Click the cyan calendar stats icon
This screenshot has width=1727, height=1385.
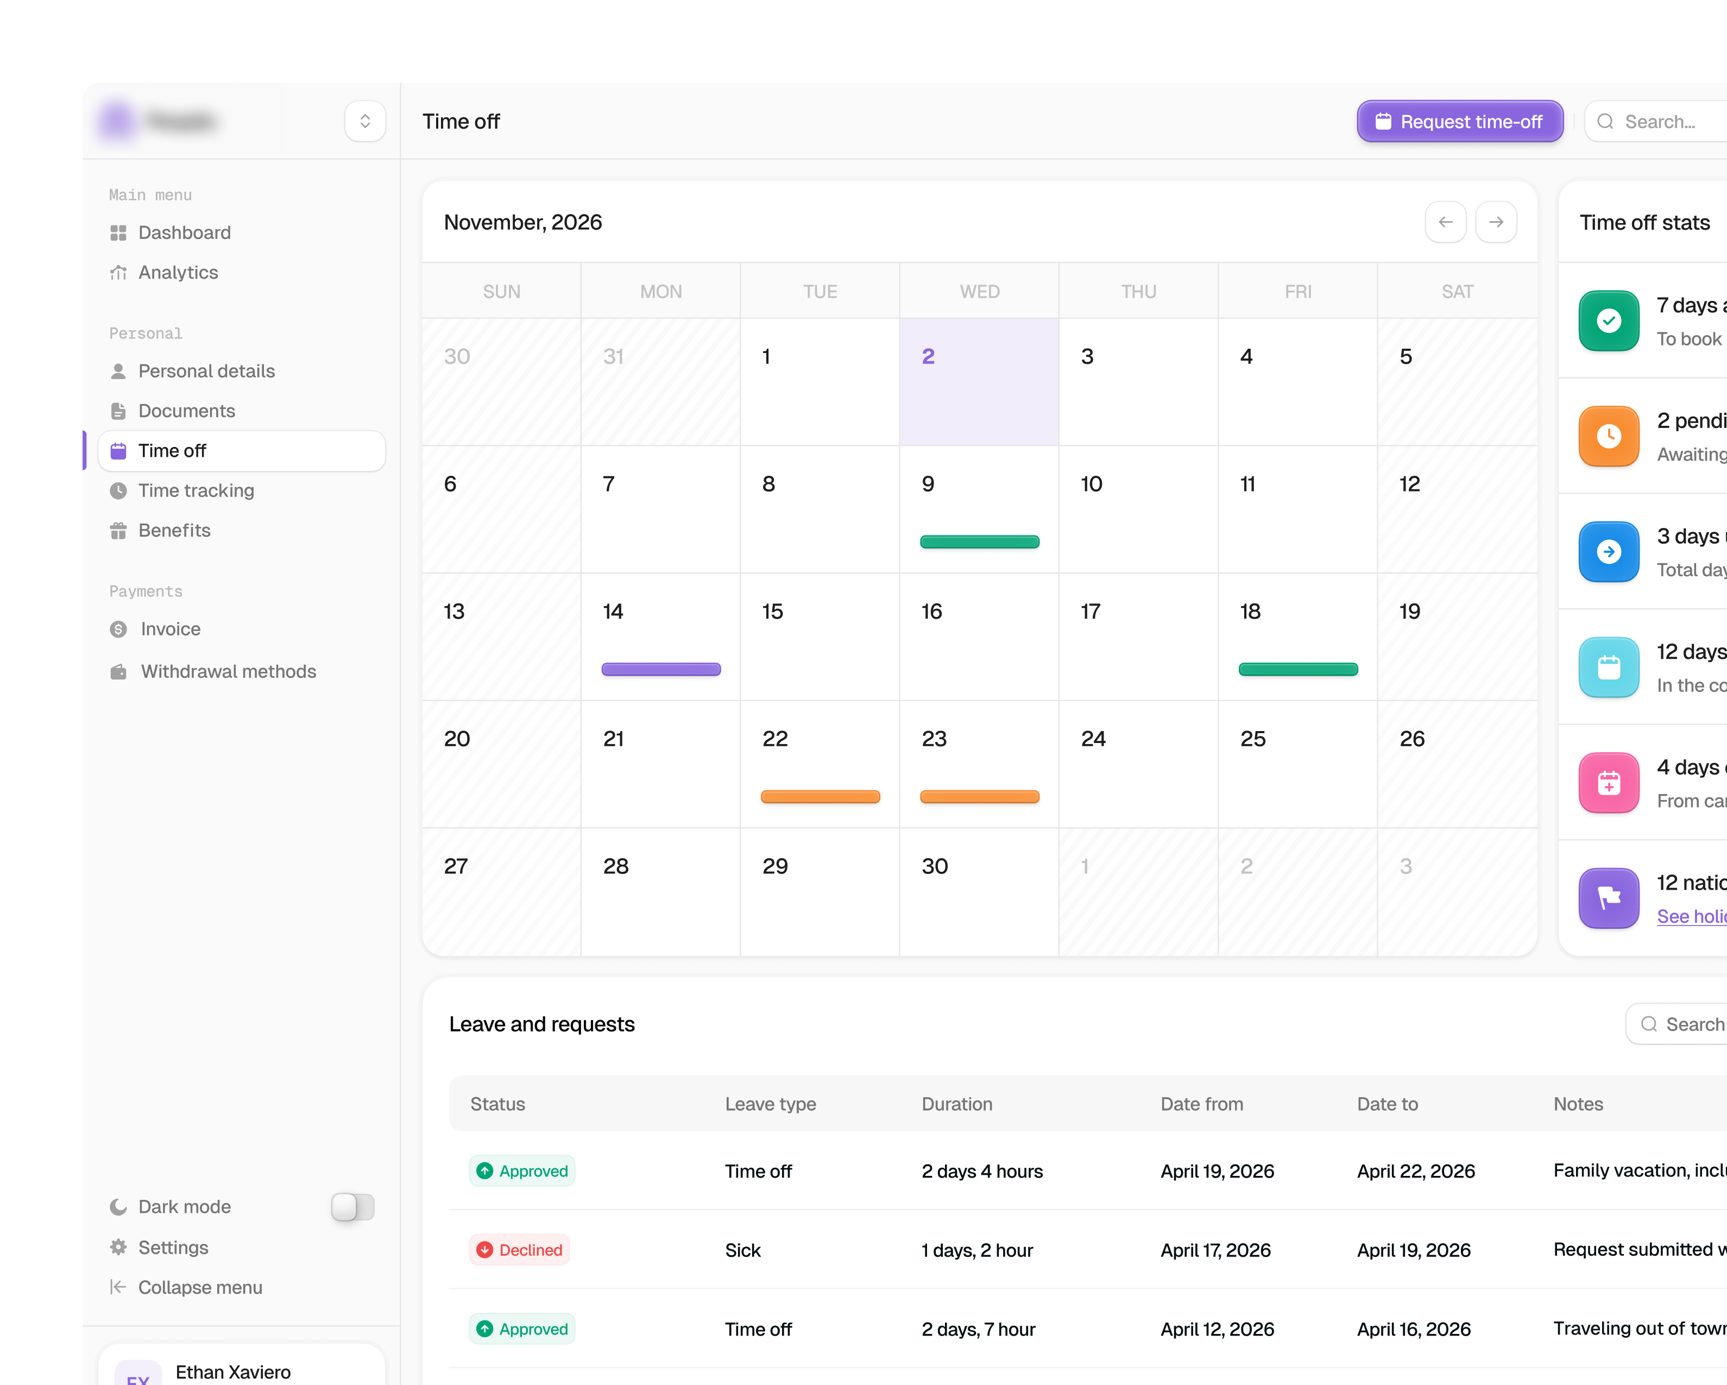pos(1609,666)
